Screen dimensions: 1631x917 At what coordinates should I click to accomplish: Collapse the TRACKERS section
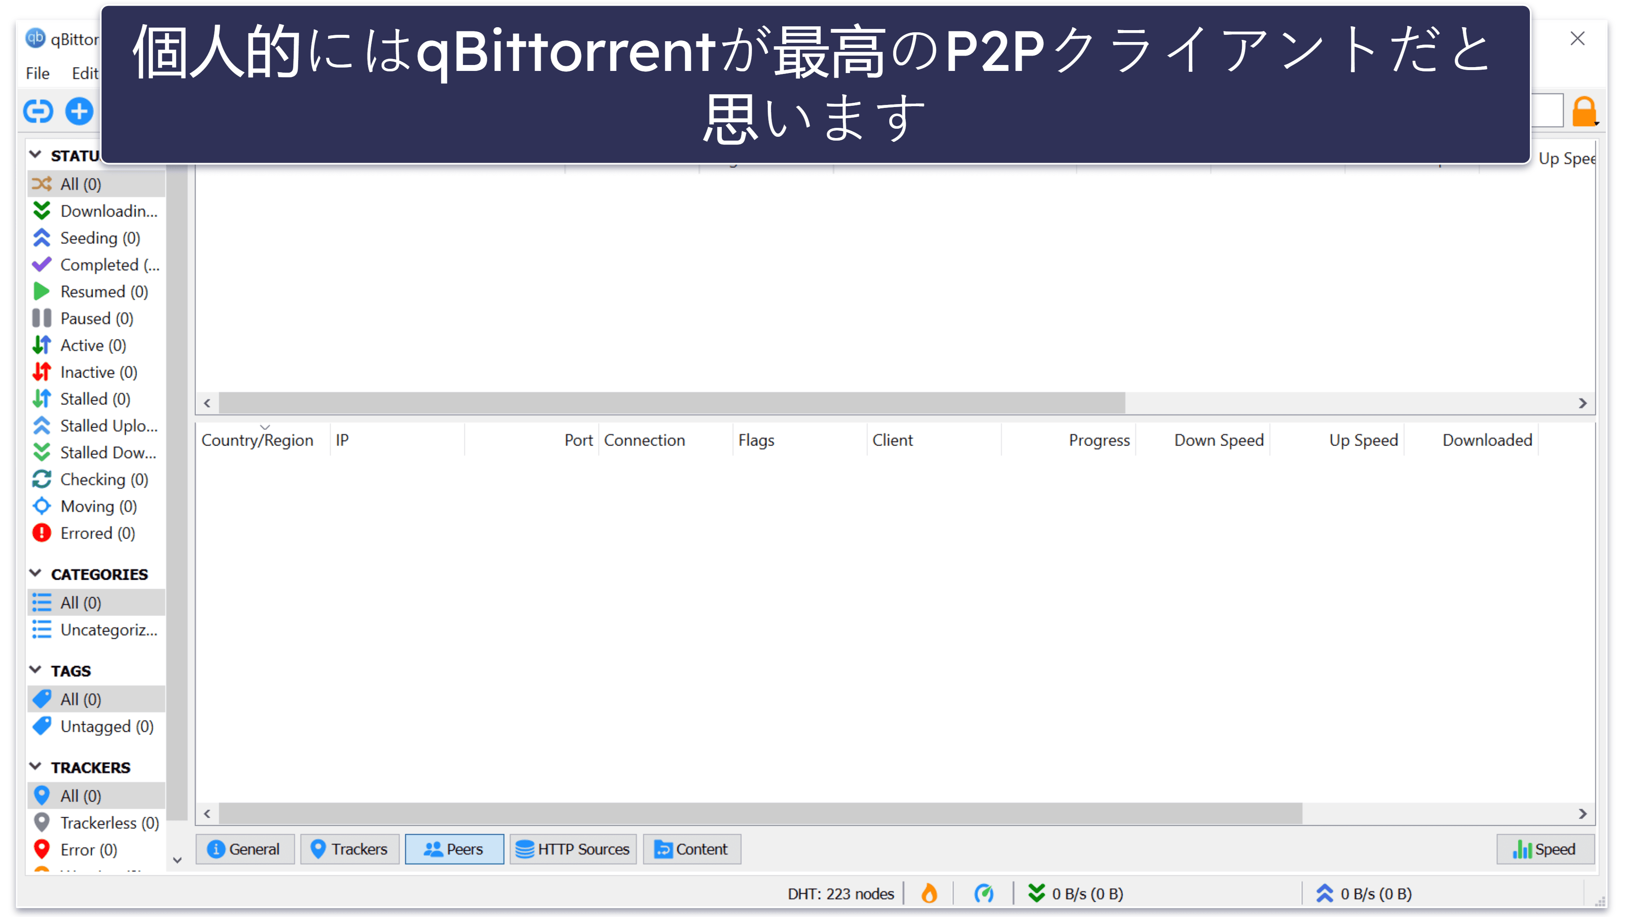pos(35,766)
